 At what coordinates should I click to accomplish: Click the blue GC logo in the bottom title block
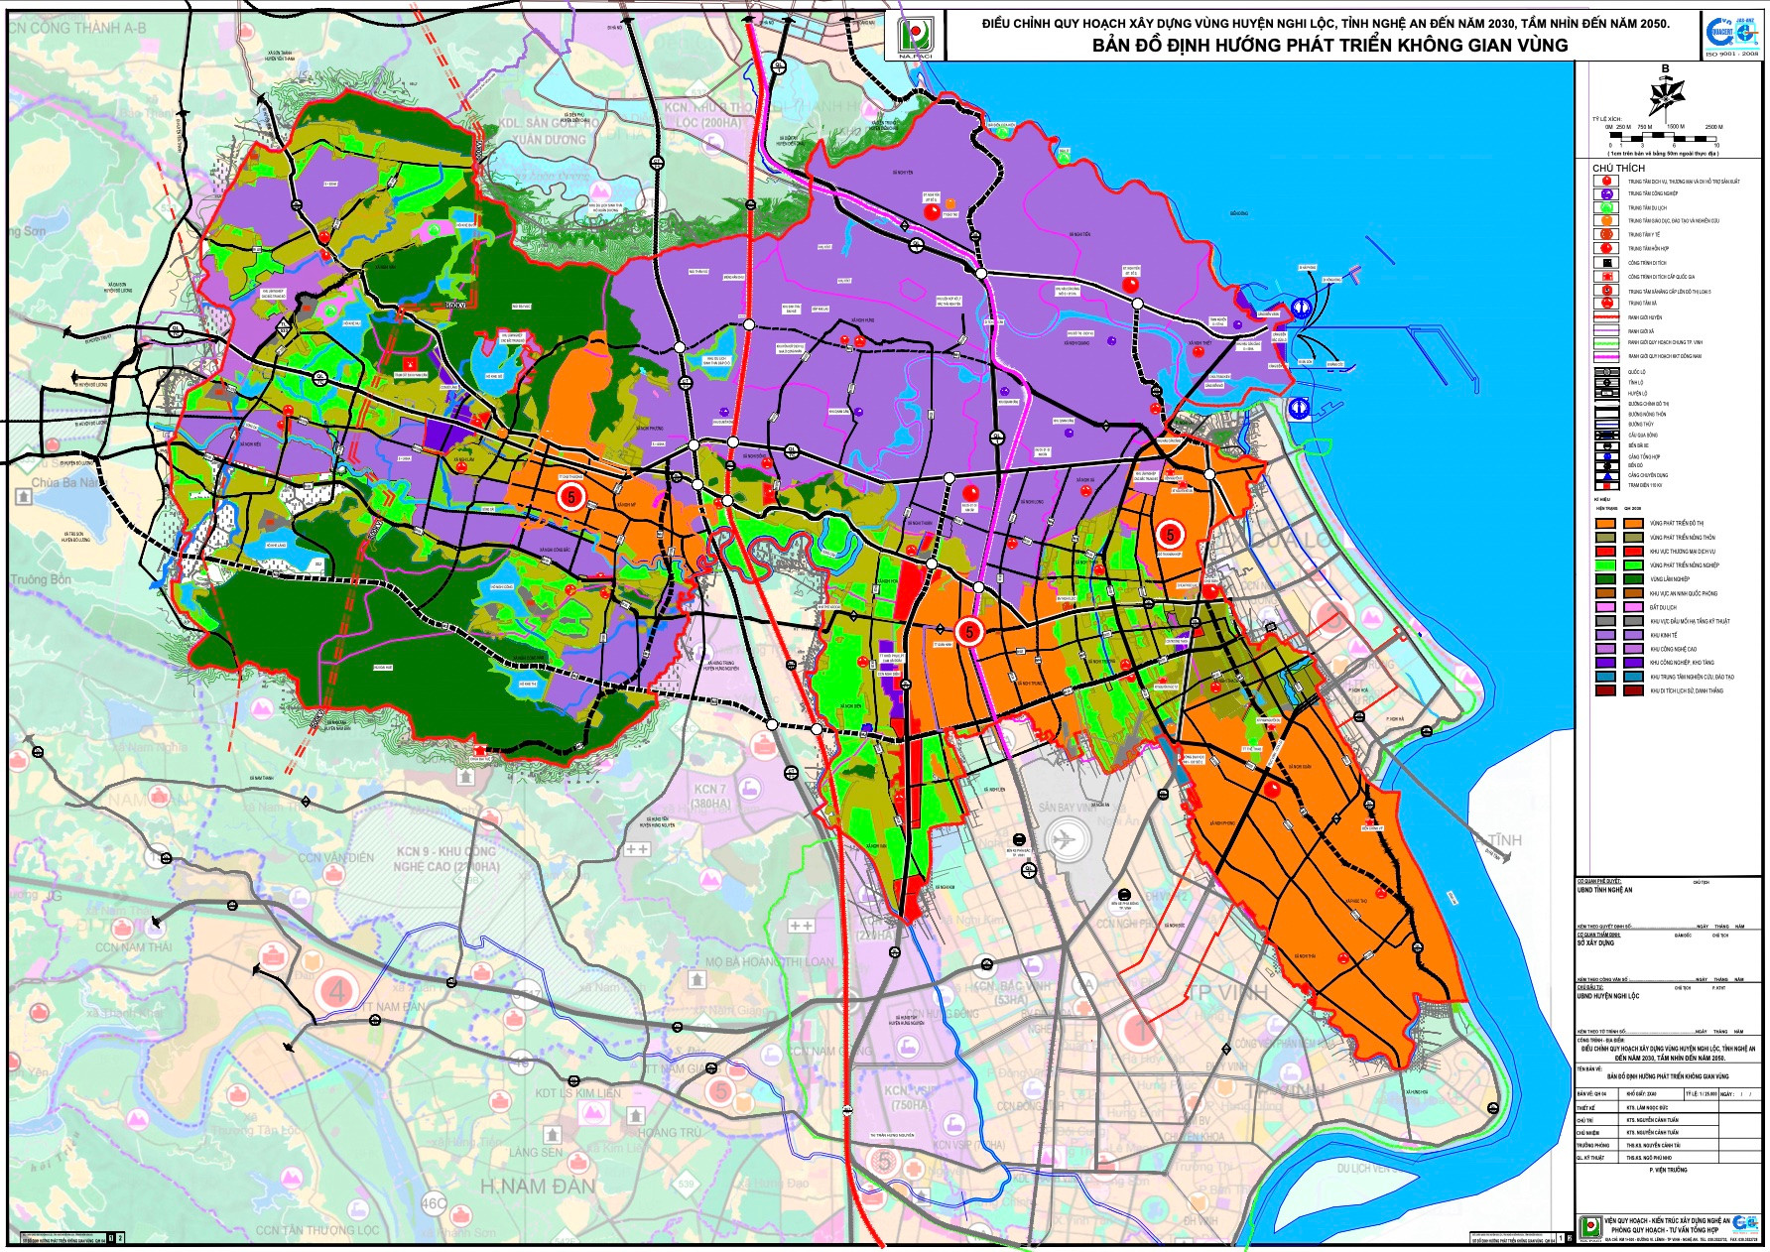(1744, 1223)
